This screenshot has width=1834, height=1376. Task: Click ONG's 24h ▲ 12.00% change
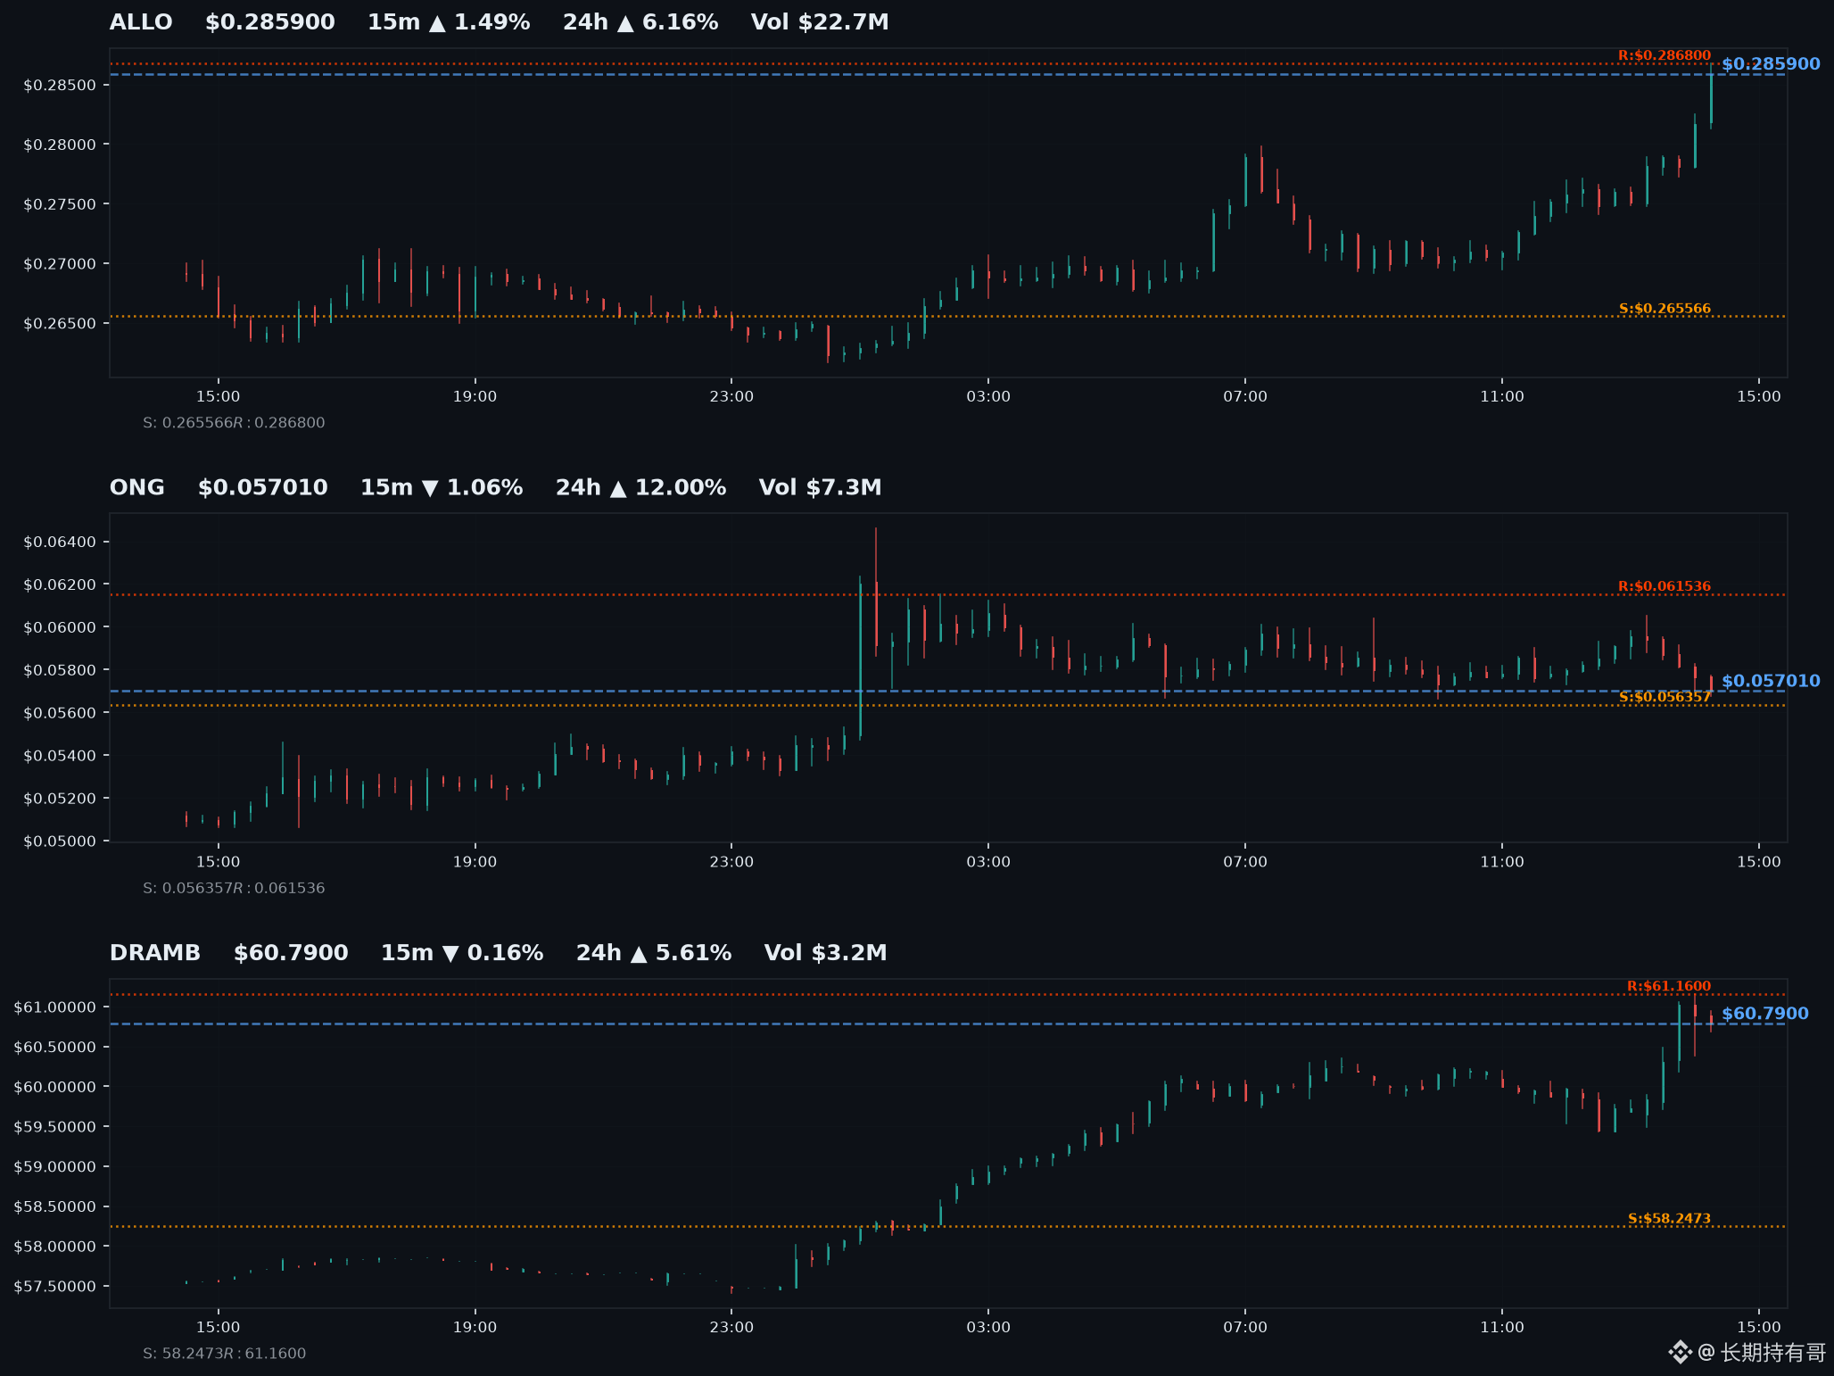tap(641, 488)
